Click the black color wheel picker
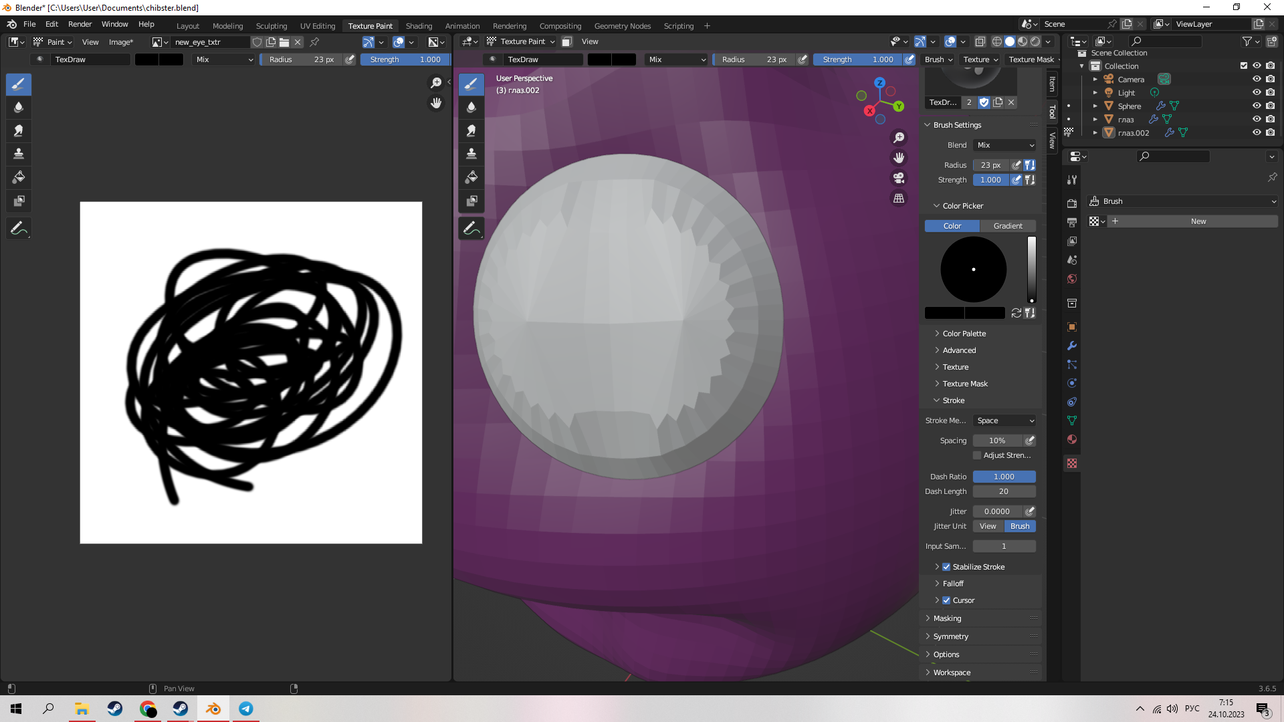The width and height of the screenshot is (1284, 722). coord(973,269)
